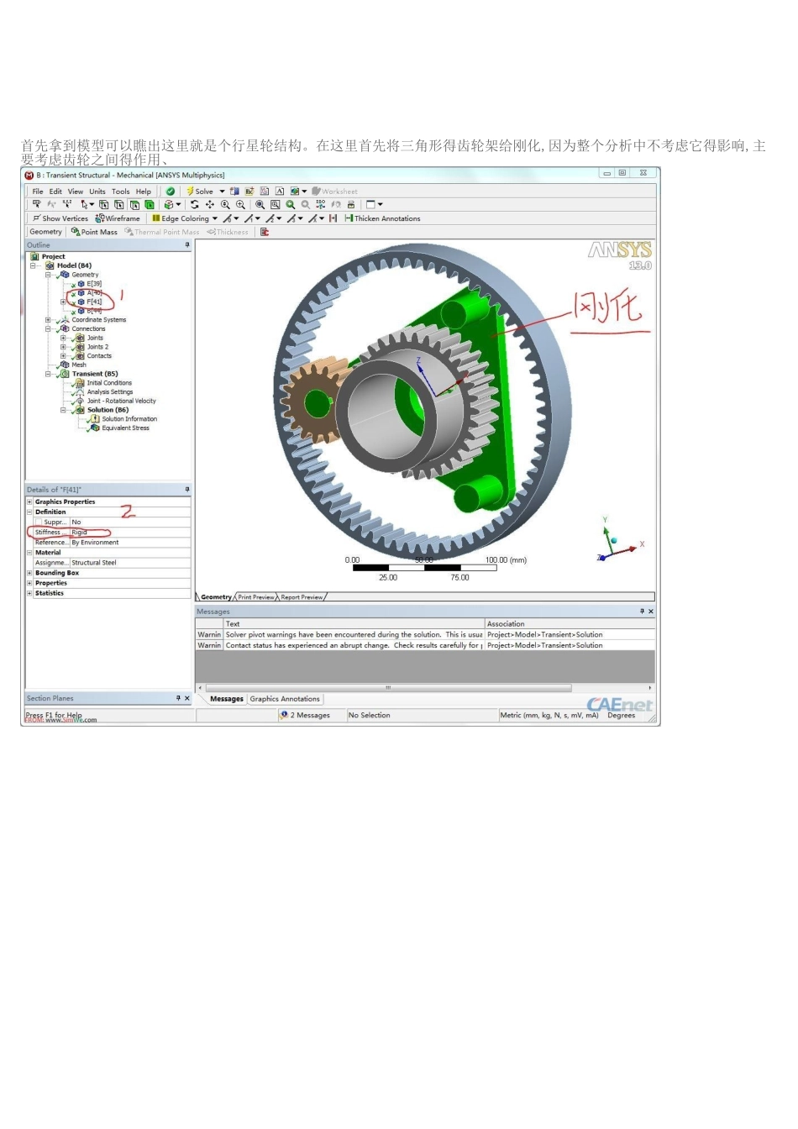
Task: Open the Tools menu
Action: [x=121, y=192]
